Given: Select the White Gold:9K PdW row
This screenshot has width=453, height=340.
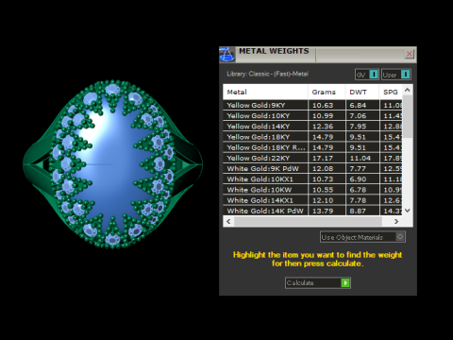Looking at the screenshot, I should click(x=312, y=168).
